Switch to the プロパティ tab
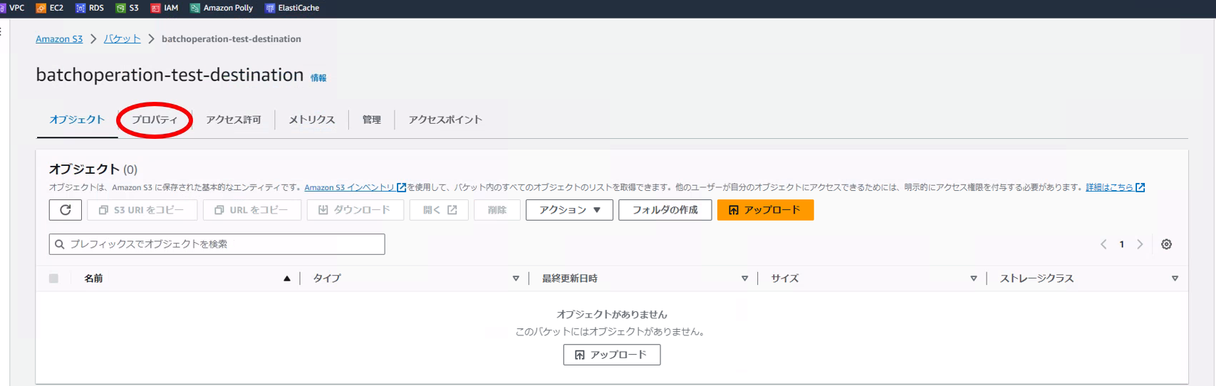1216x386 pixels. coord(155,120)
